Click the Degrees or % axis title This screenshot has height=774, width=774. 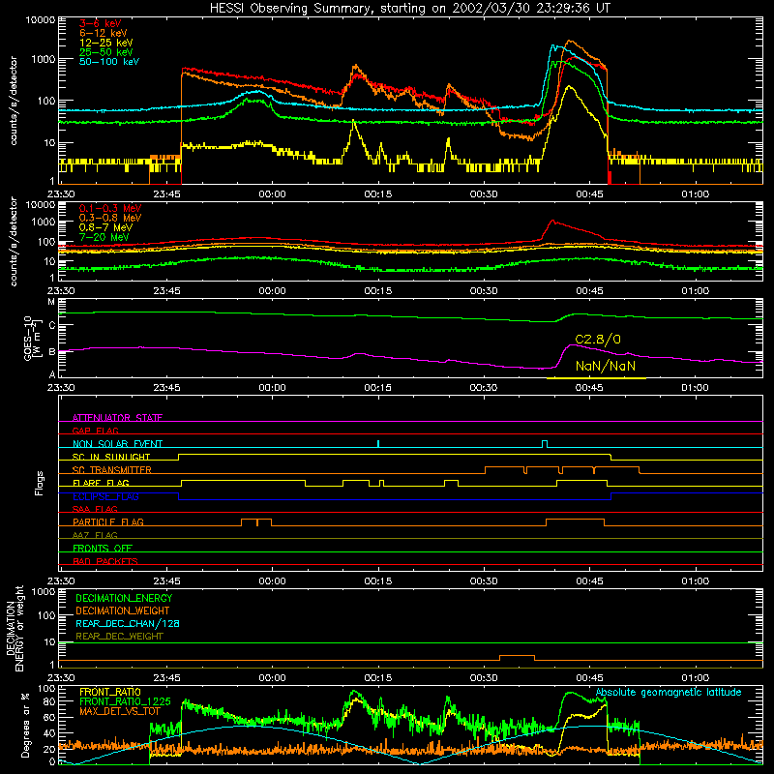[25, 725]
